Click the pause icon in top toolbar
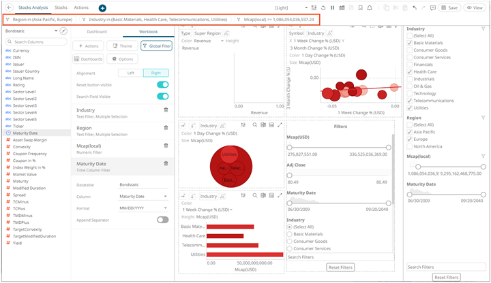 point(332,7)
